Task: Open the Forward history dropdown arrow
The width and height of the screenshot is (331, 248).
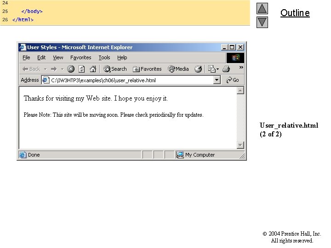Action: (x=62, y=69)
